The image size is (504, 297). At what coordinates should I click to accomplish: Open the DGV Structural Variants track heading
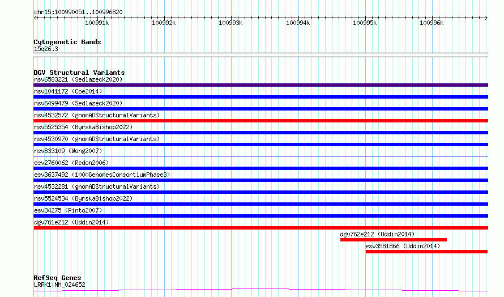(x=79, y=73)
